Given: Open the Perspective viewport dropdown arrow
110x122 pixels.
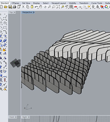Looking at the screenshot, I should point(34,12).
